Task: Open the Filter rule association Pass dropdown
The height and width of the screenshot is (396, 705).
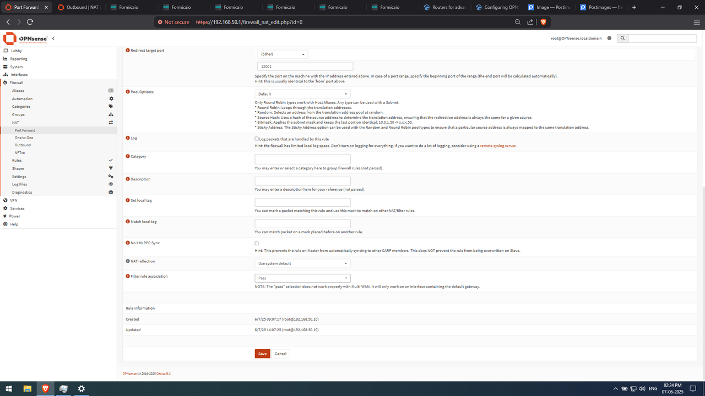Action: click(302, 278)
